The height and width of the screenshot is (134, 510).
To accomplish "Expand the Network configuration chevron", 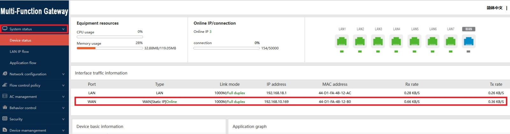I will pyautogui.click(x=63, y=74).
